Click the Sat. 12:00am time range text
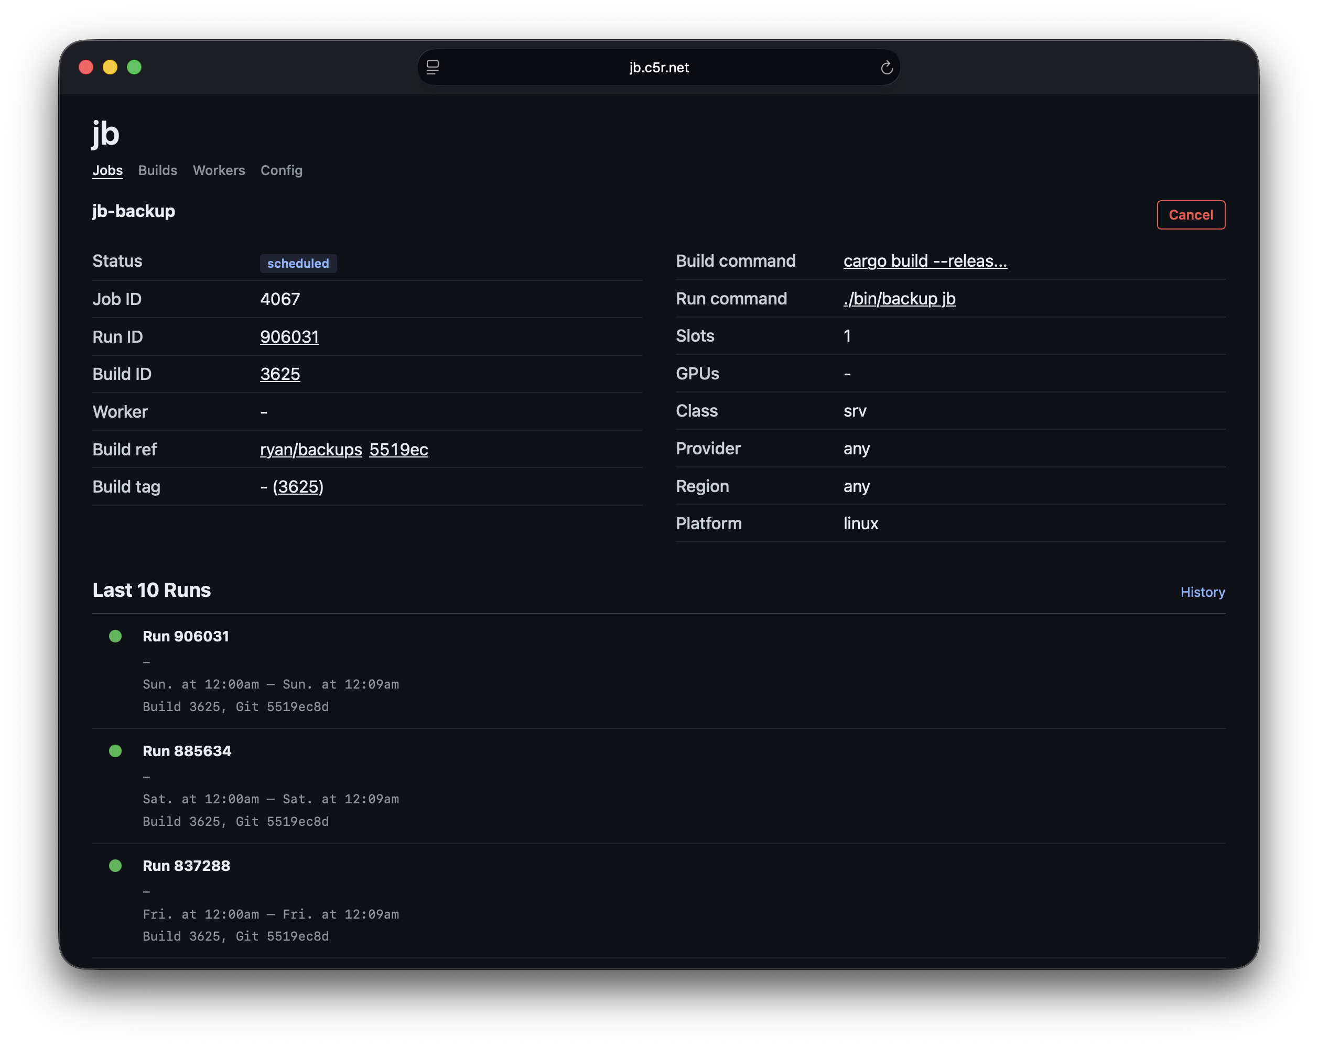Image resolution: width=1318 pixels, height=1047 pixels. pos(271,799)
